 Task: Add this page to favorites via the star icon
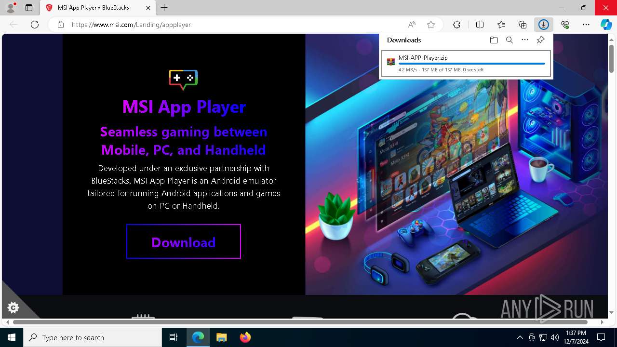(431, 25)
